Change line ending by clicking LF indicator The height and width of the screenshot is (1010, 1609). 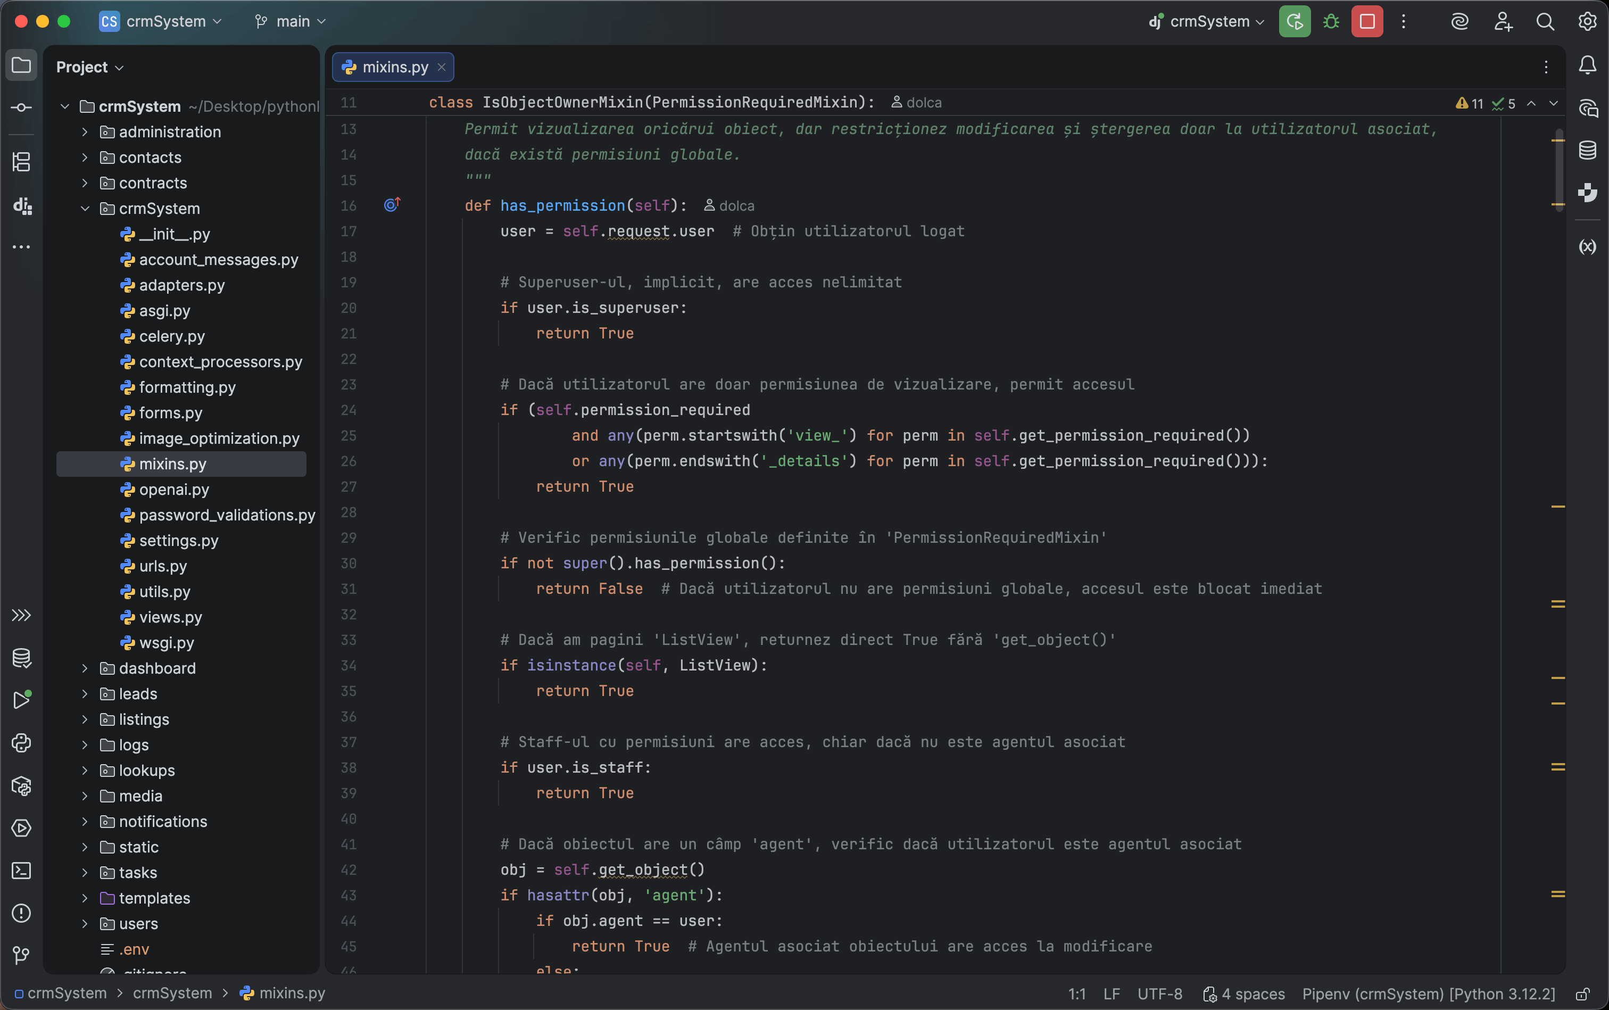tap(1110, 994)
